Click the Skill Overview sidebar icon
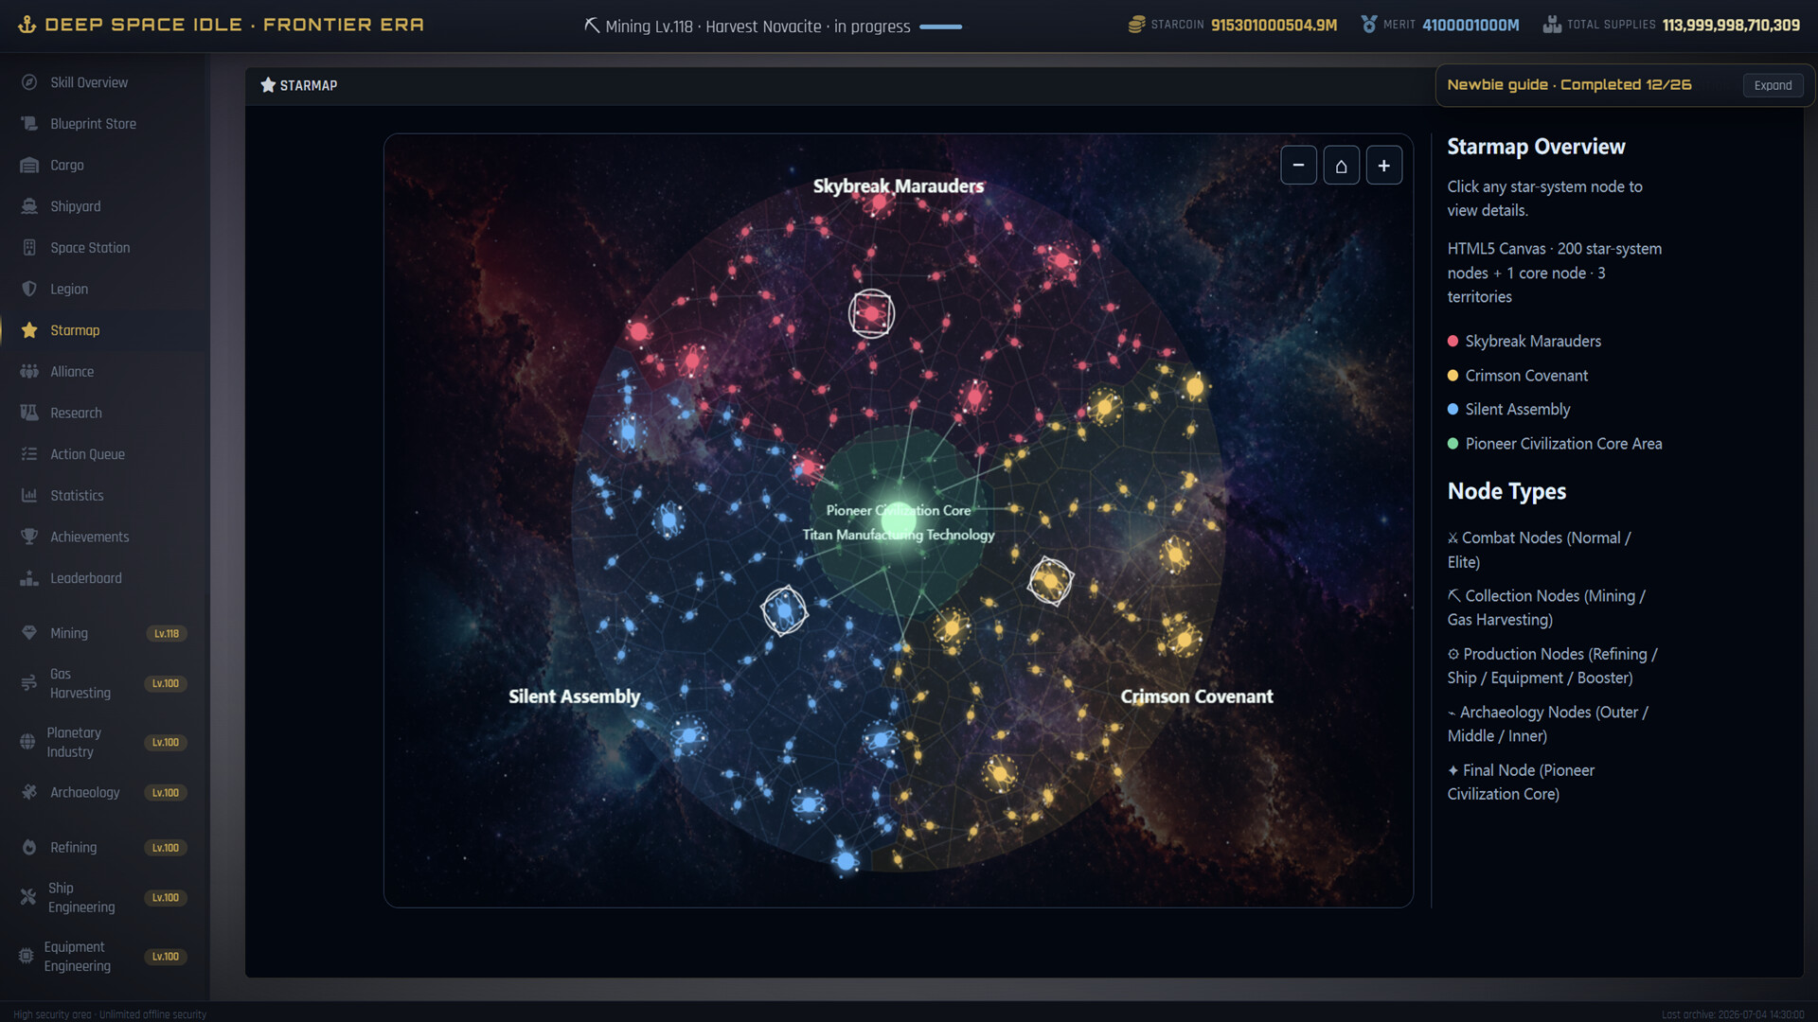The height and width of the screenshot is (1022, 1818). tap(29, 82)
